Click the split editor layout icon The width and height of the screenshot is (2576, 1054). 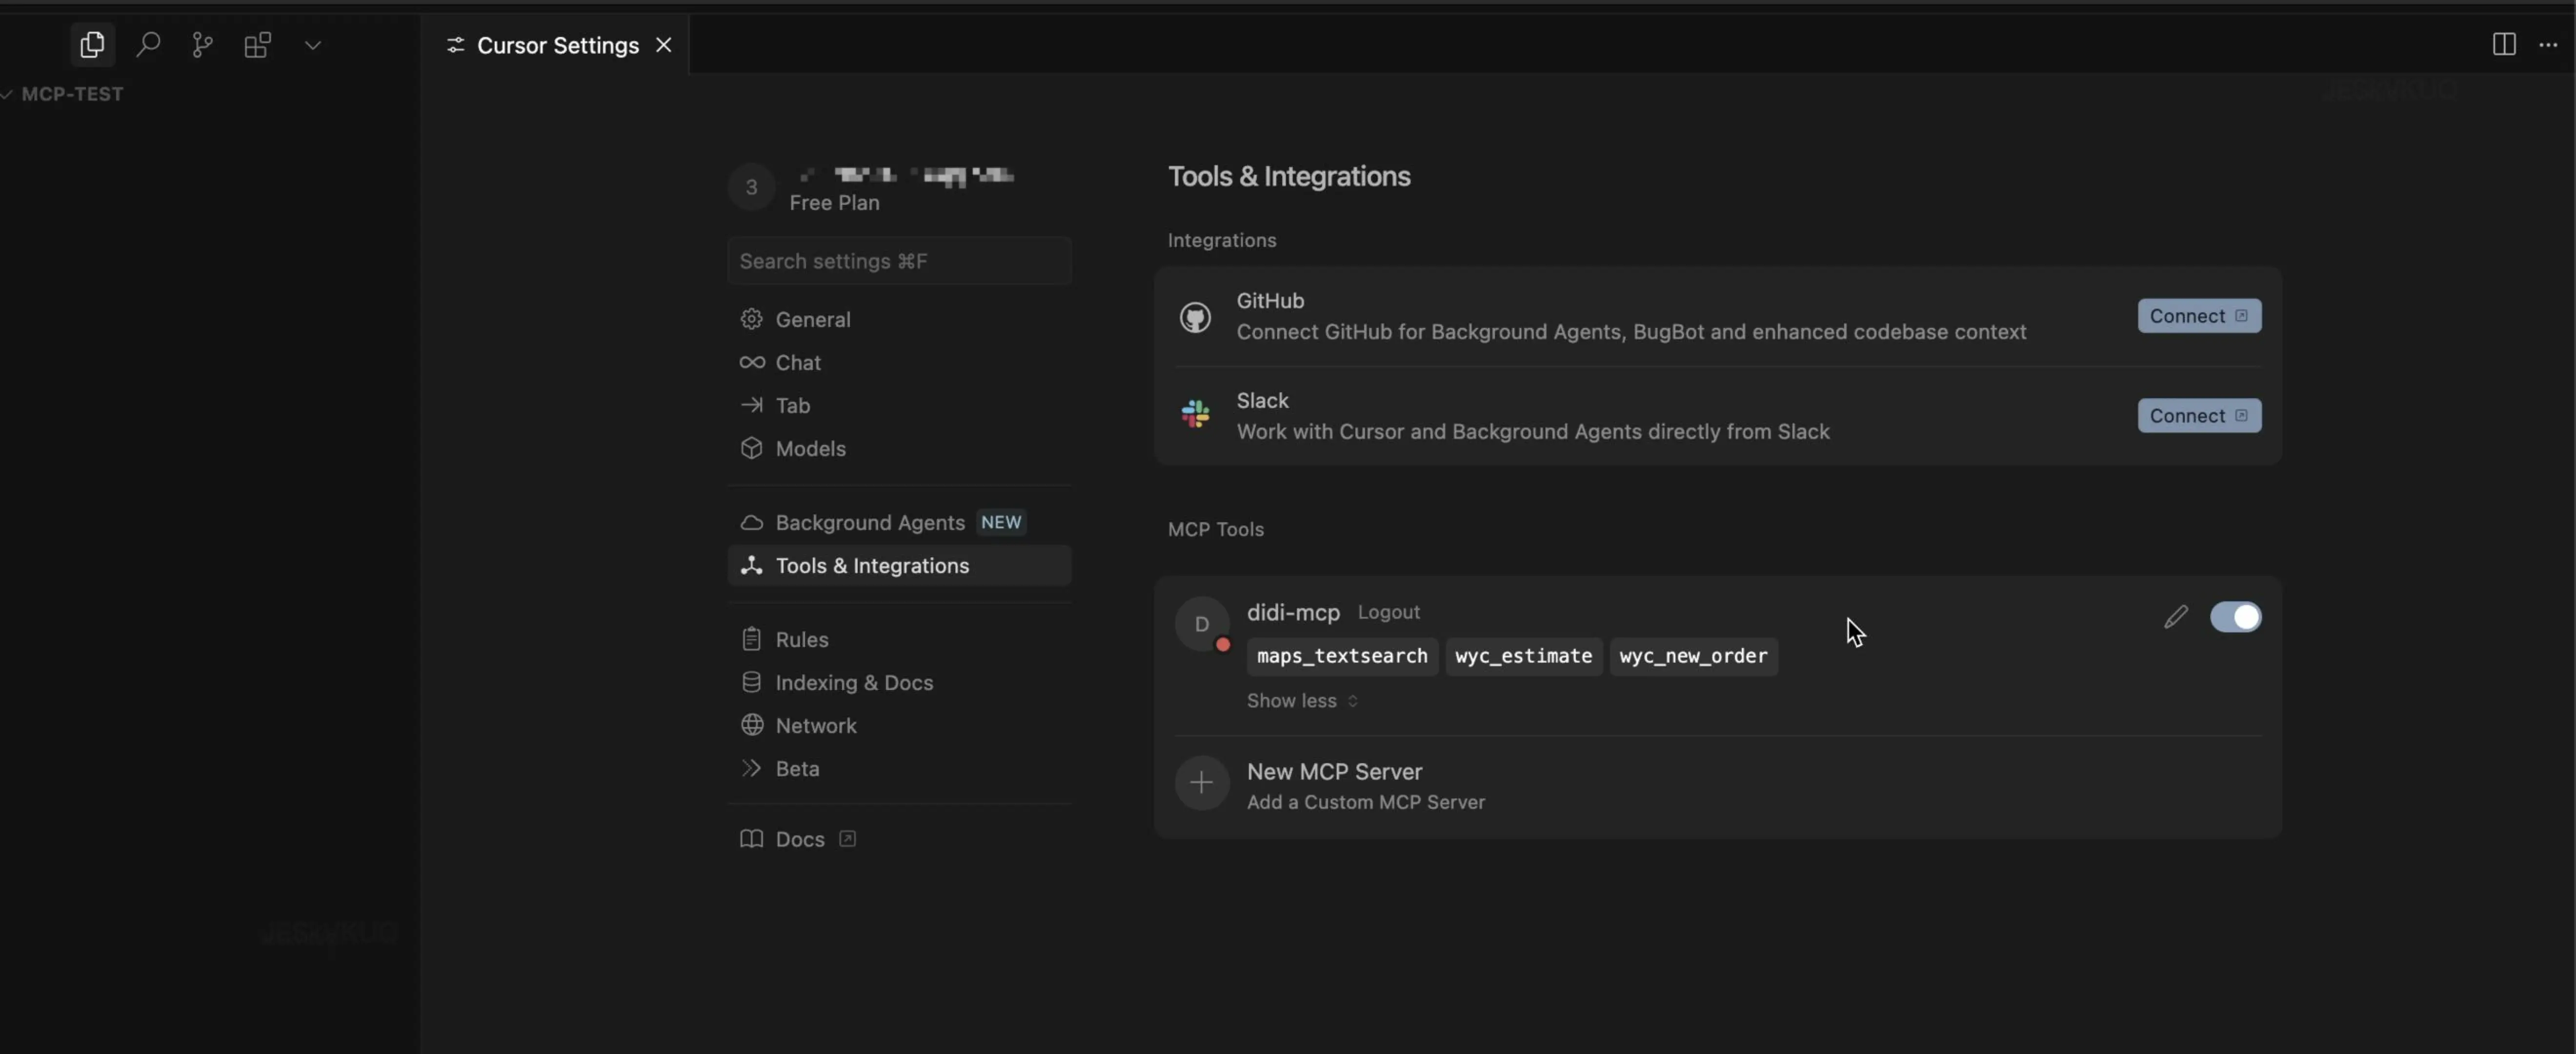coord(2503,45)
